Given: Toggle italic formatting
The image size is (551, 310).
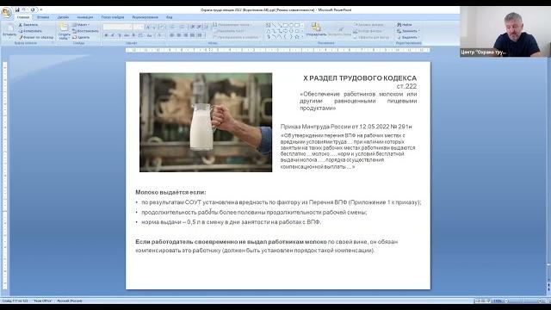Looking at the screenshot, I should [113, 35].
